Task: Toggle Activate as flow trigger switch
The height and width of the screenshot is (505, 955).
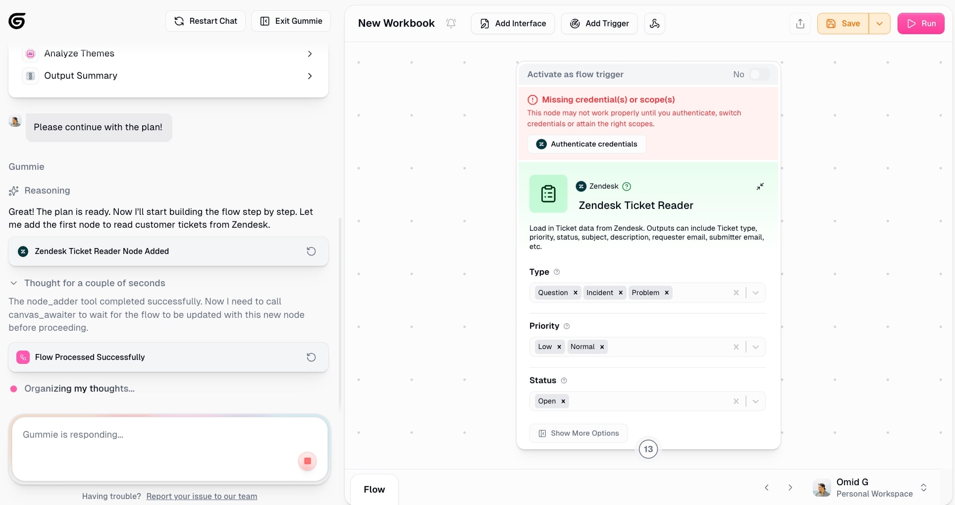Action: 759,74
